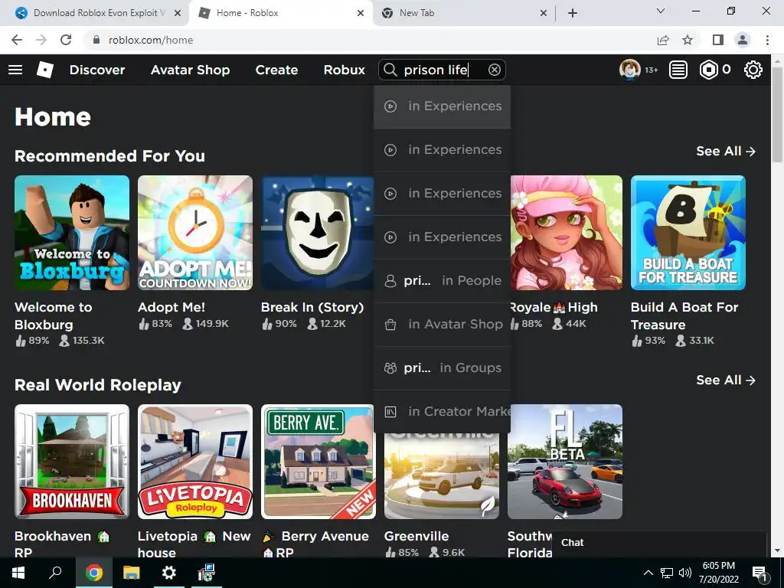Close the Home - Roblox tab
This screenshot has height=588, width=784.
coord(361,13)
